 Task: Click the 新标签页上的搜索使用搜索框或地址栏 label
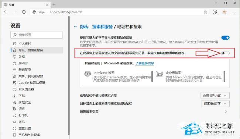(106, 103)
